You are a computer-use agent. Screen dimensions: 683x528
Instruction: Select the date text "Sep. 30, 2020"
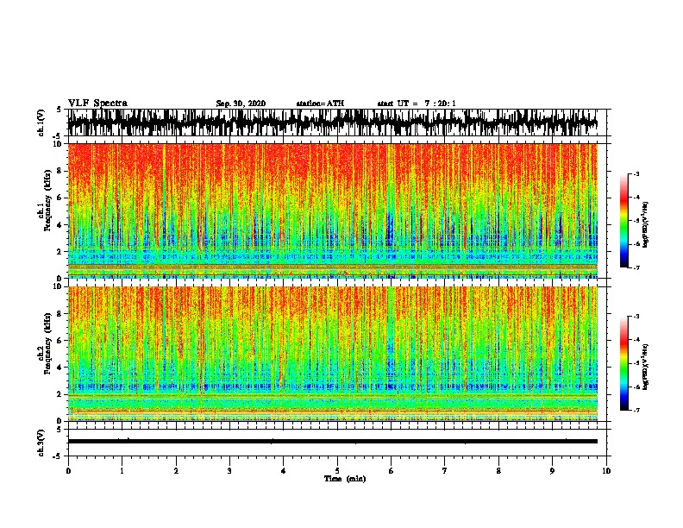pyautogui.click(x=241, y=104)
